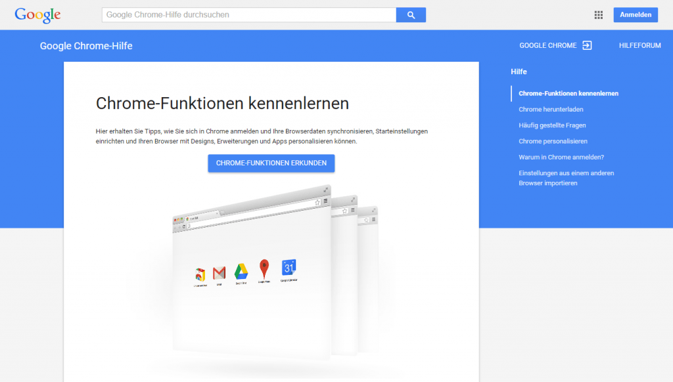Click the hamburger menu icon in front browser illustration
This screenshot has height=382, width=673.
[325, 201]
